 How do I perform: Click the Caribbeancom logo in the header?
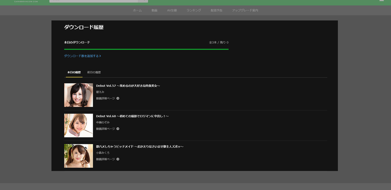[26, 1]
